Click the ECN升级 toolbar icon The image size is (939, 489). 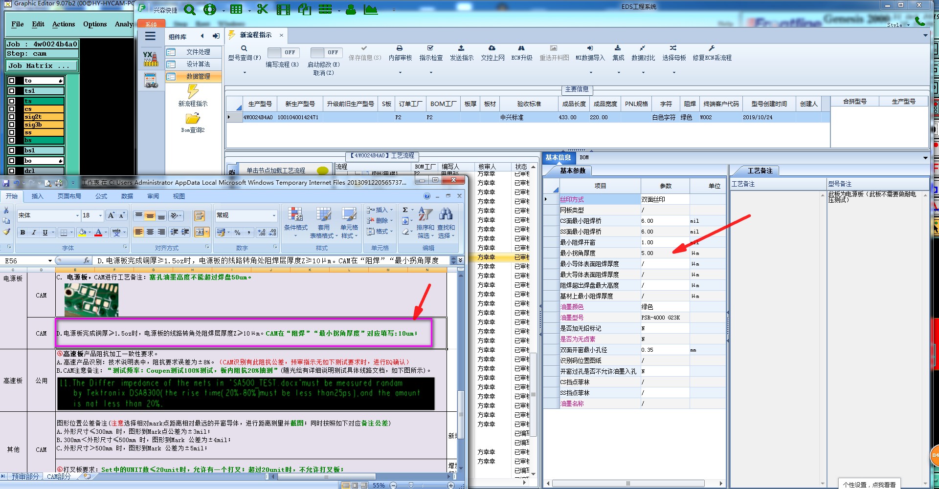(x=521, y=48)
